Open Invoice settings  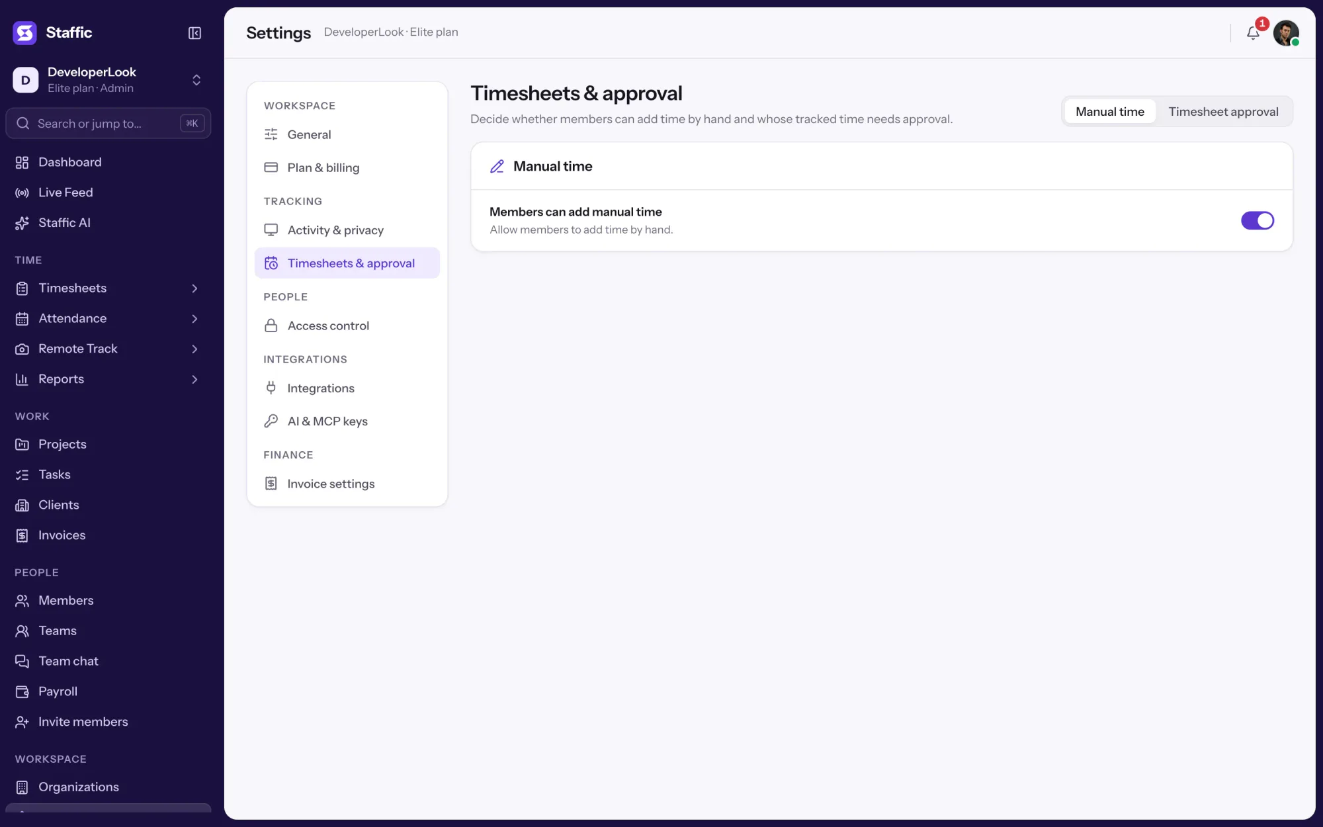point(347,484)
